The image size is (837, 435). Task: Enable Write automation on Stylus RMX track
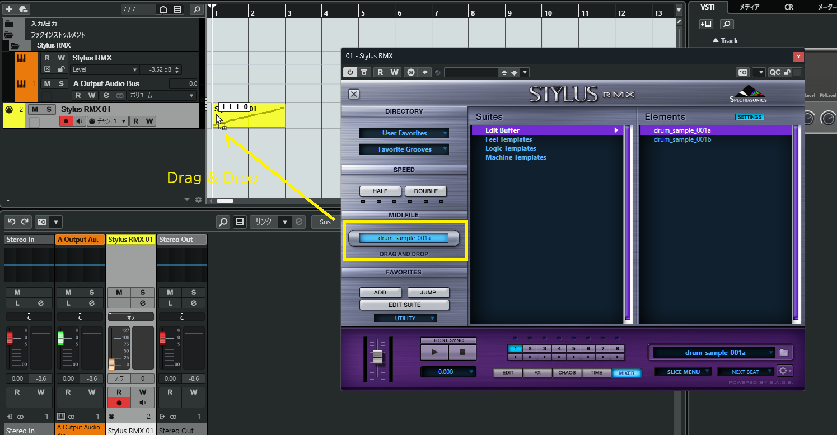coord(60,58)
